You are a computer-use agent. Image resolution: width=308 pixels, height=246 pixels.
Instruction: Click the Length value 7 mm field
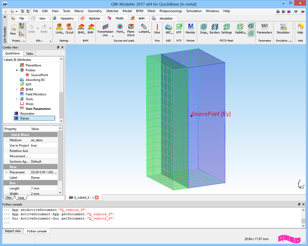point(44,188)
